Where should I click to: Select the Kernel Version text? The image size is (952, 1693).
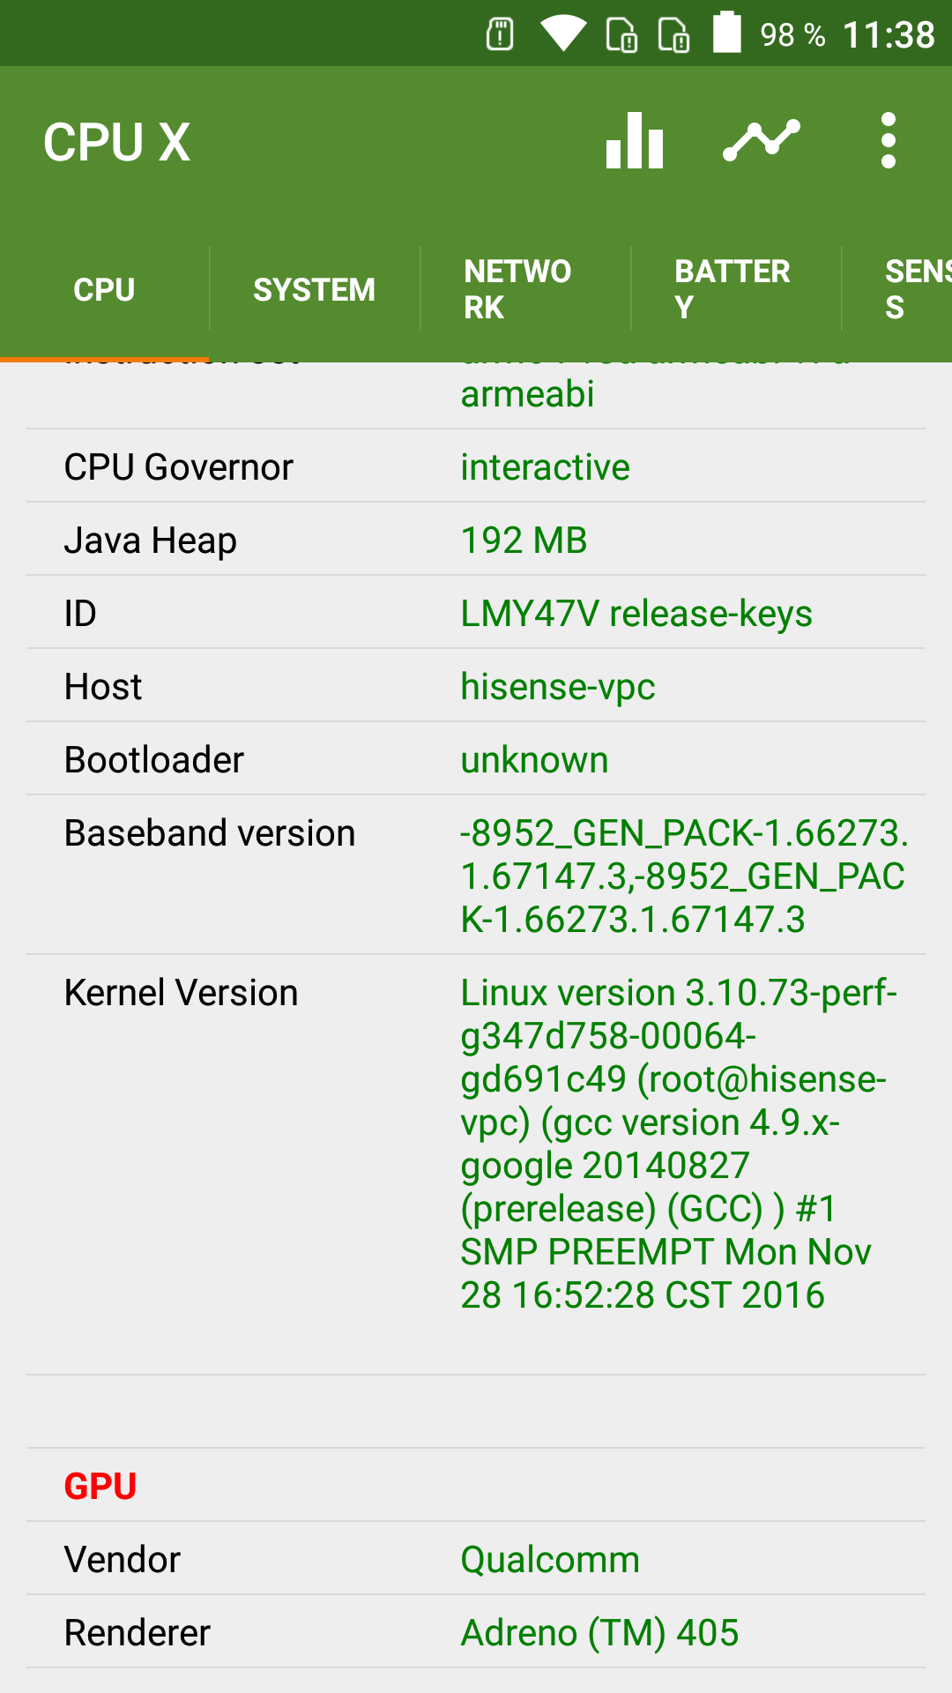[x=679, y=1144]
